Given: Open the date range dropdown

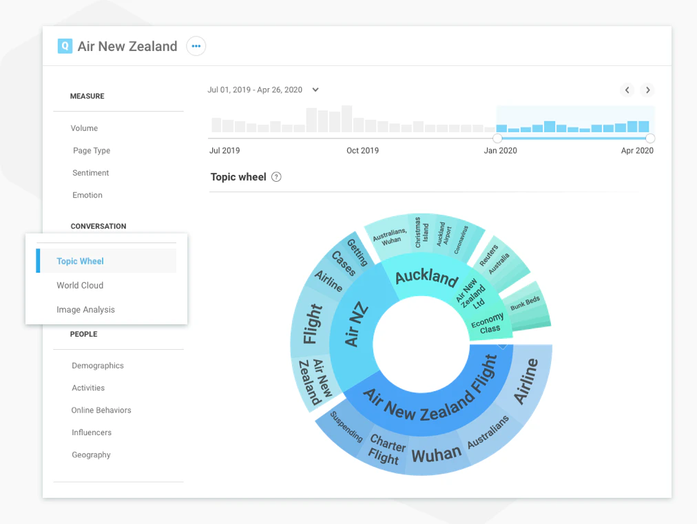Looking at the screenshot, I should [x=315, y=90].
